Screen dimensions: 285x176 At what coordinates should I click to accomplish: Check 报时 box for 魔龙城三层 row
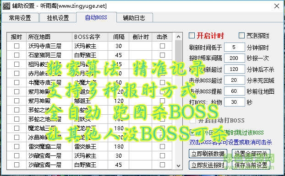[16, 128]
